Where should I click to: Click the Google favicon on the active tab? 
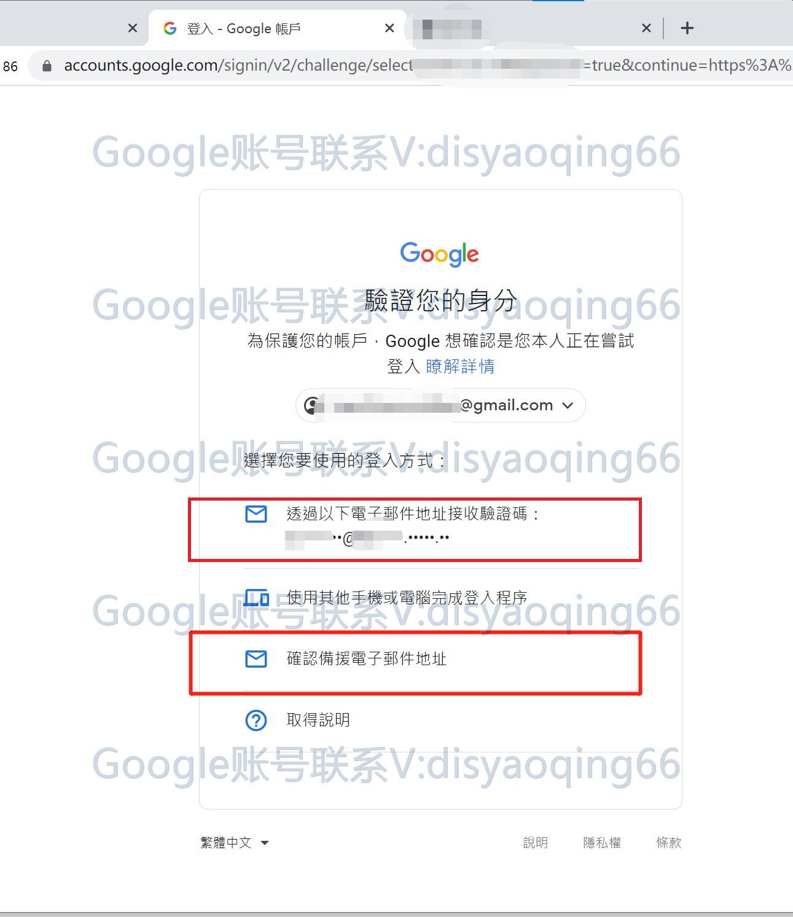[170, 28]
